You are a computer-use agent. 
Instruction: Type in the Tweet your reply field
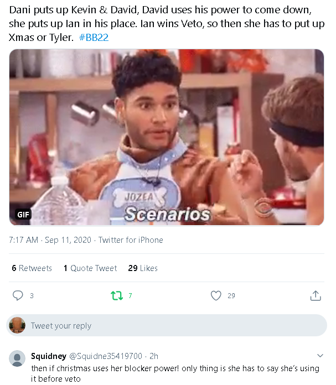click(x=166, y=326)
